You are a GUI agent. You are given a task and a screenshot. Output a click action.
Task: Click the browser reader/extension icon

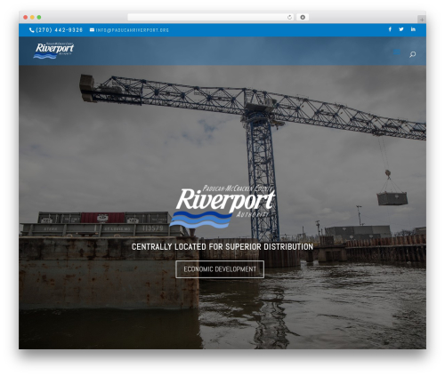pos(303,17)
